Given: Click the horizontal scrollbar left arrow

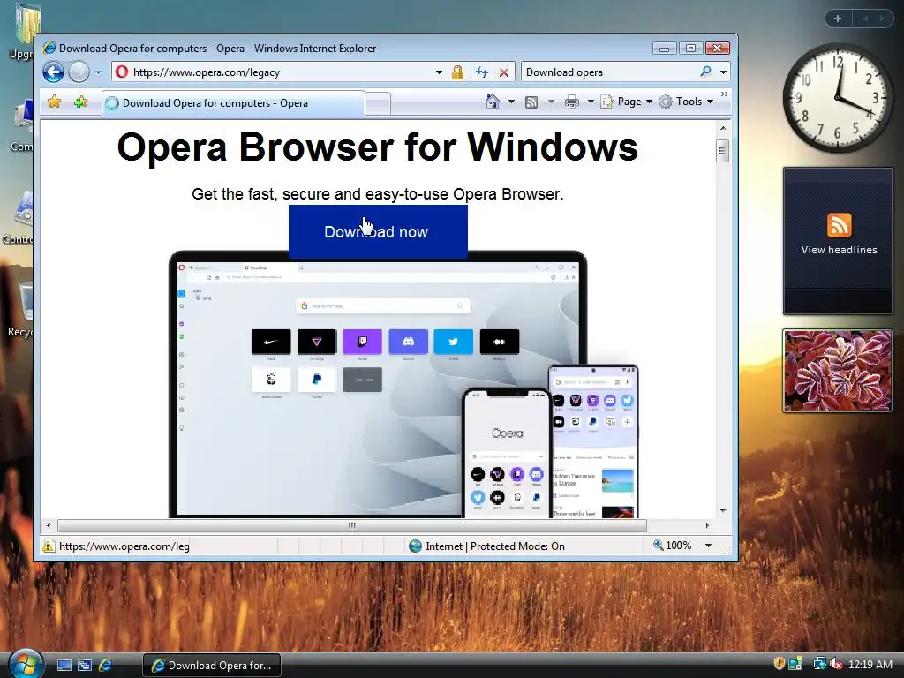Looking at the screenshot, I should click(49, 525).
